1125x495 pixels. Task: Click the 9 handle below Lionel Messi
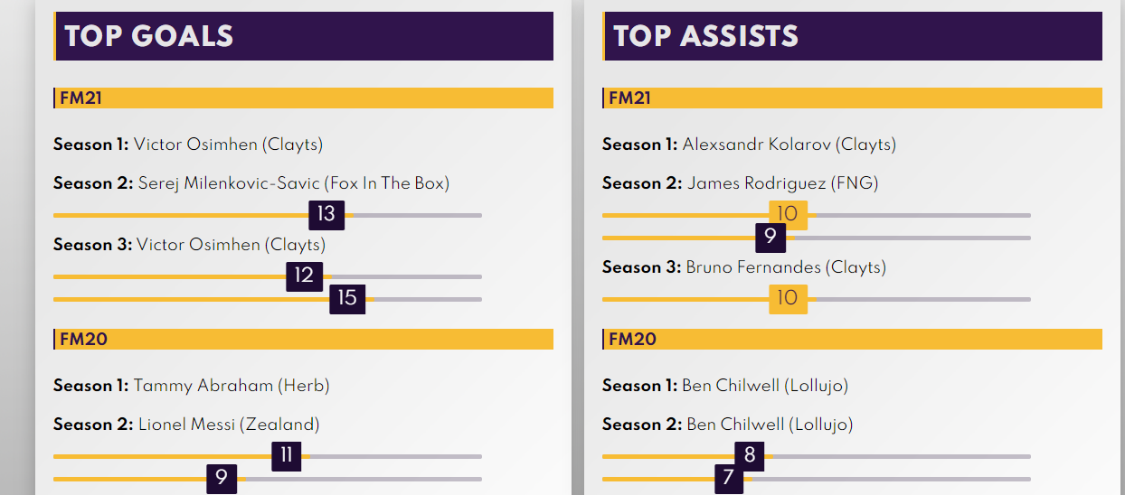222,478
